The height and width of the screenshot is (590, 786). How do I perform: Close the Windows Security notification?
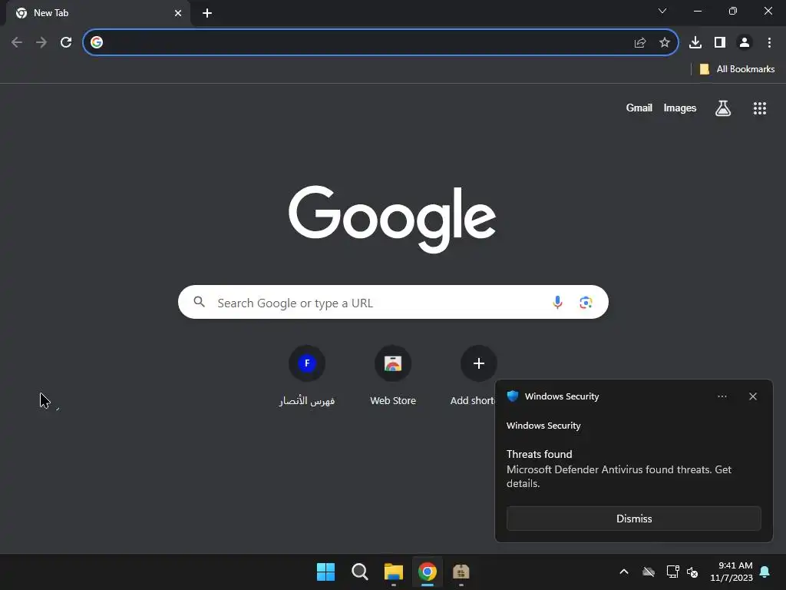pos(753,396)
